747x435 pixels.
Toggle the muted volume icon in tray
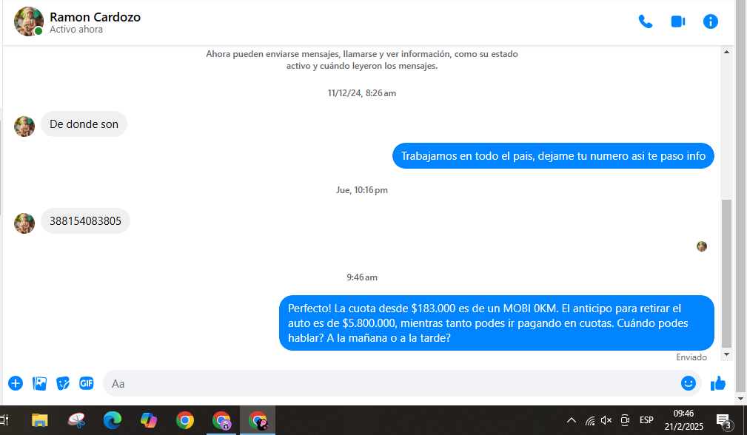(x=606, y=420)
